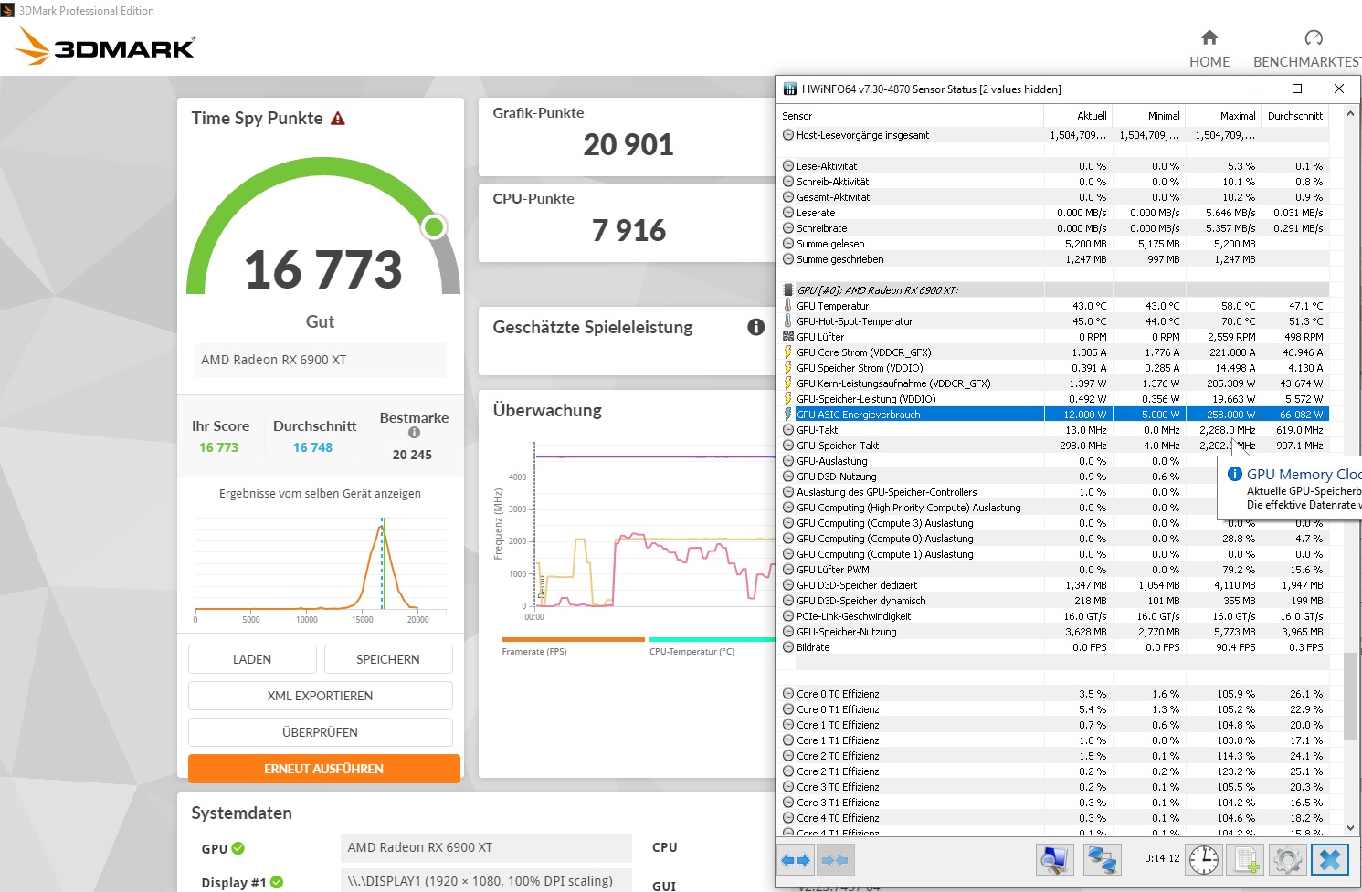Click the LADEN button
Viewport: 1362px width, 892px height.
[x=252, y=659]
